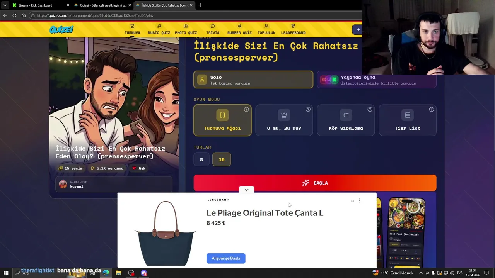Open creator kyreni profile
Viewport: 495px width, 278px height.
[x=114, y=184]
